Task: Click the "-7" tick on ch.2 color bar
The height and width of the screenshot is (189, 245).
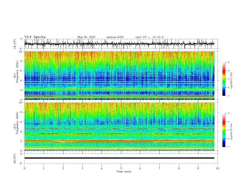Action: (x=228, y=147)
